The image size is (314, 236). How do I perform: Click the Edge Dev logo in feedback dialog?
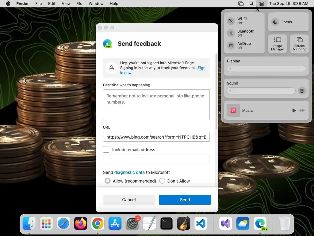coord(107,44)
